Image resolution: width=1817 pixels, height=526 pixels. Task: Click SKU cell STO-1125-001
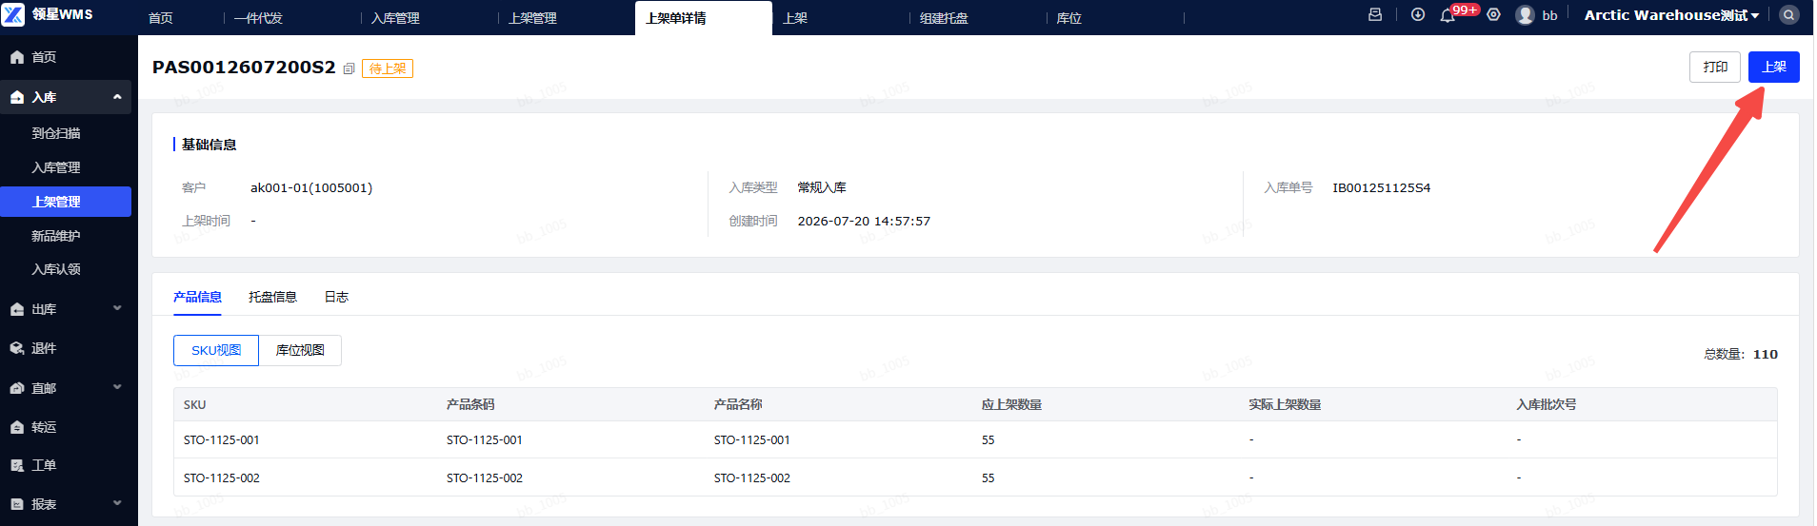221,439
